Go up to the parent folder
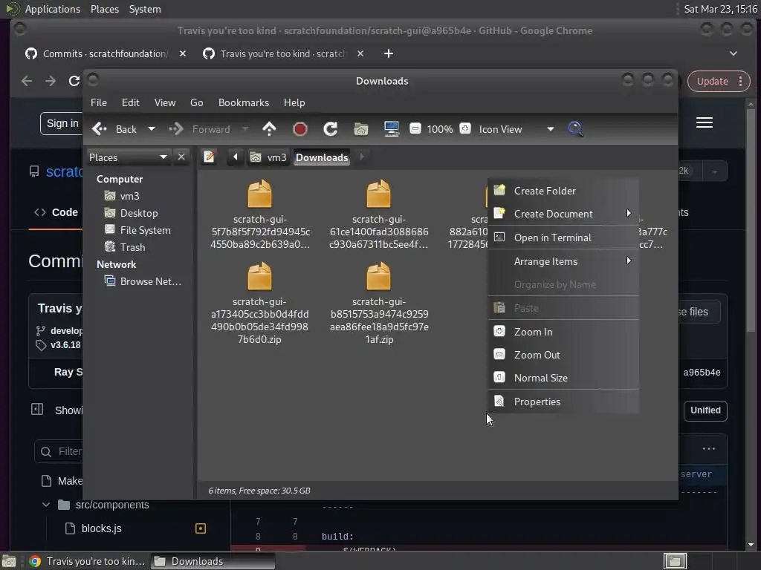Screen dimensions: 761x570 tap(269, 129)
